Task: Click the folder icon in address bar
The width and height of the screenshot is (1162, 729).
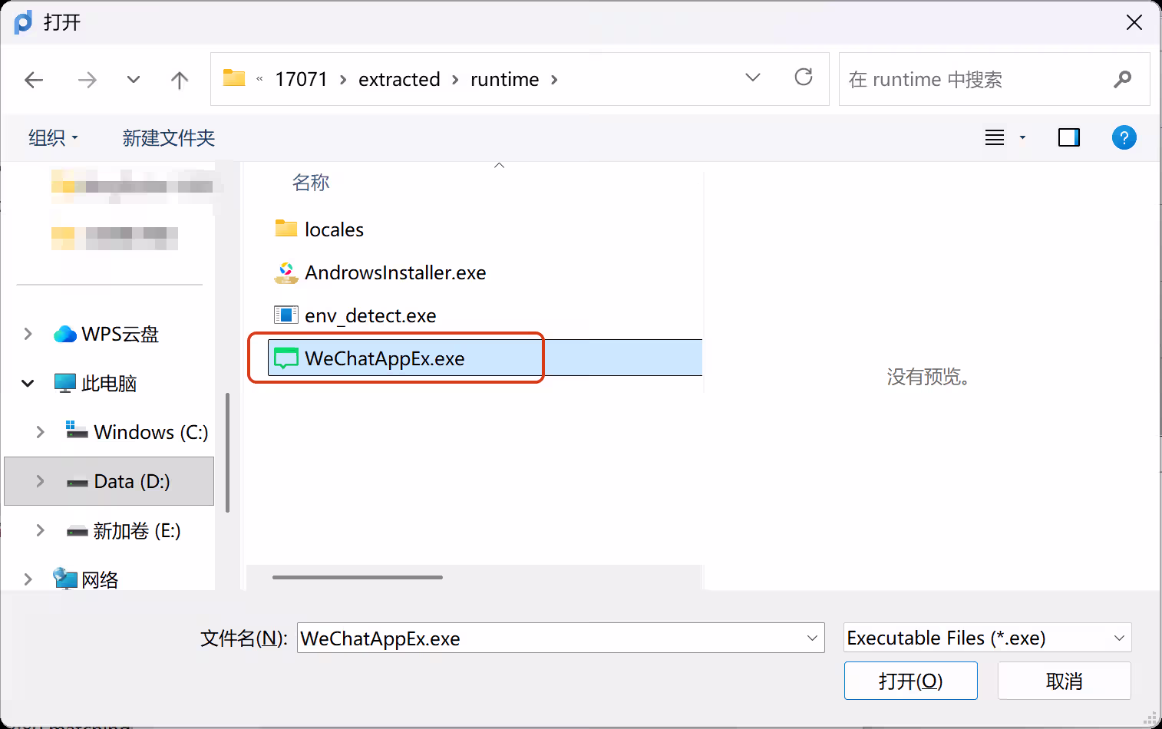Action: click(234, 78)
